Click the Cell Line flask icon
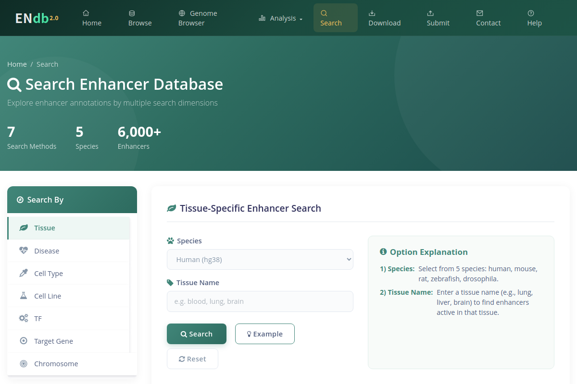The image size is (577, 384). tap(23, 296)
